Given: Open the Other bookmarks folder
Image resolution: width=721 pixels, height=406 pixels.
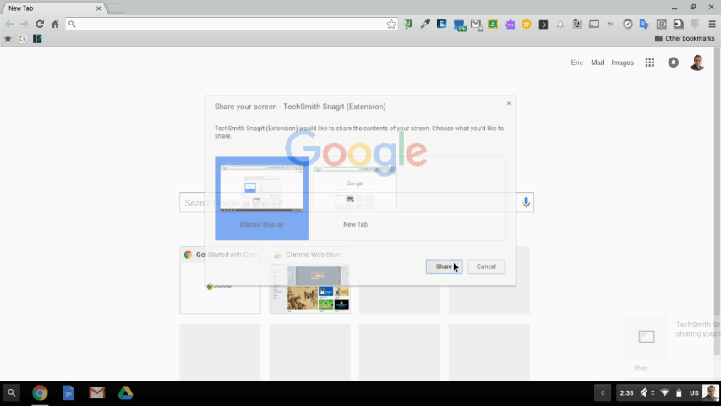Looking at the screenshot, I should (x=684, y=39).
